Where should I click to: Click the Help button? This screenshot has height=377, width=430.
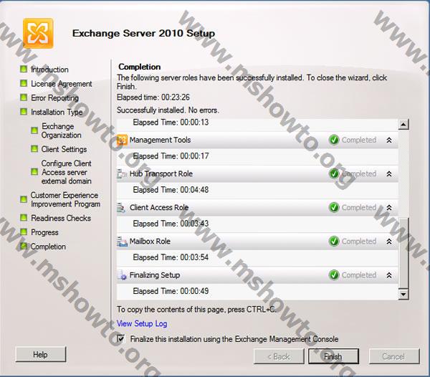(41, 355)
